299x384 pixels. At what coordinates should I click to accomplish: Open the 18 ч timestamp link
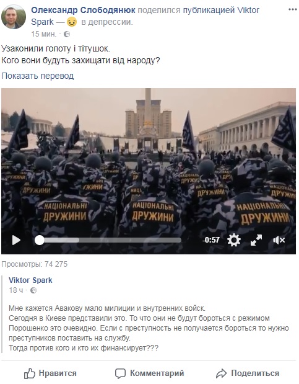(x=16, y=290)
